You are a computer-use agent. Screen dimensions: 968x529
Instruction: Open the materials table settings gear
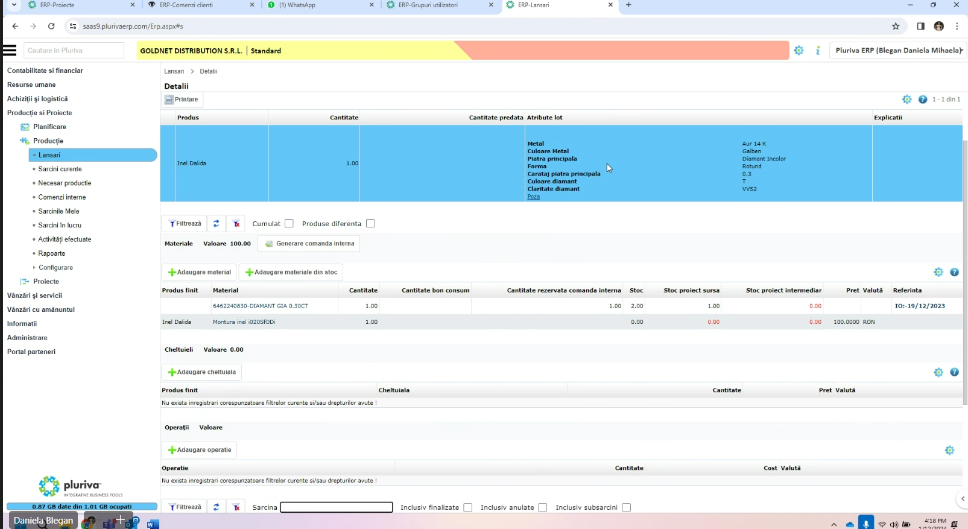tap(938, 272)
